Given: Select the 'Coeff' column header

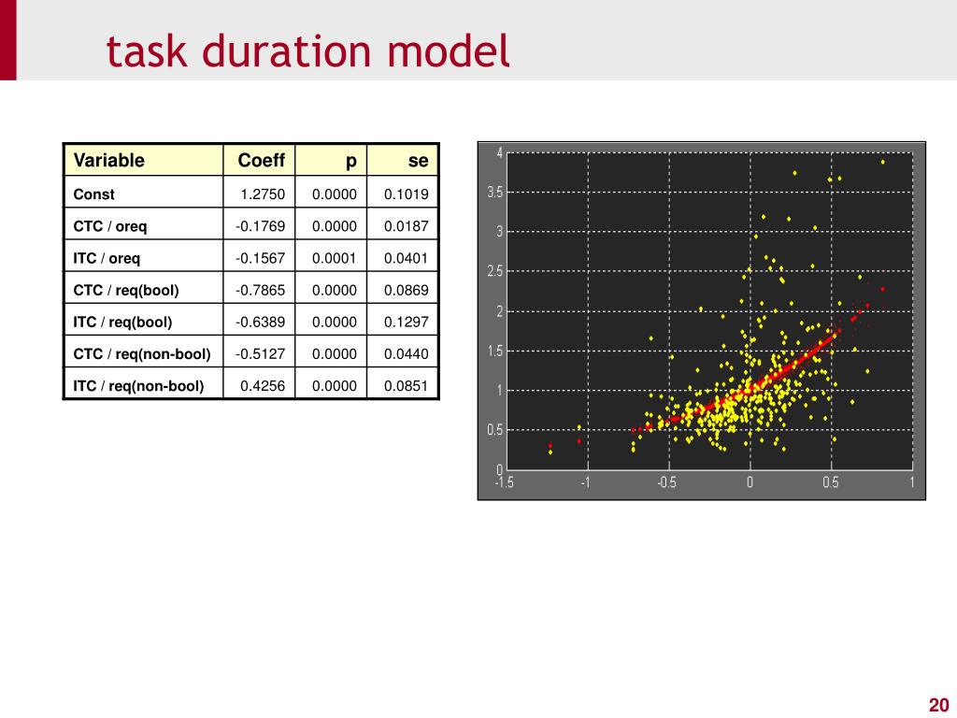Looking at the screenshot, I should (x=262, y=160).
